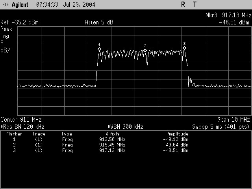
Task: Click the Atten 5 dB setting
Action: pos(99,22)
